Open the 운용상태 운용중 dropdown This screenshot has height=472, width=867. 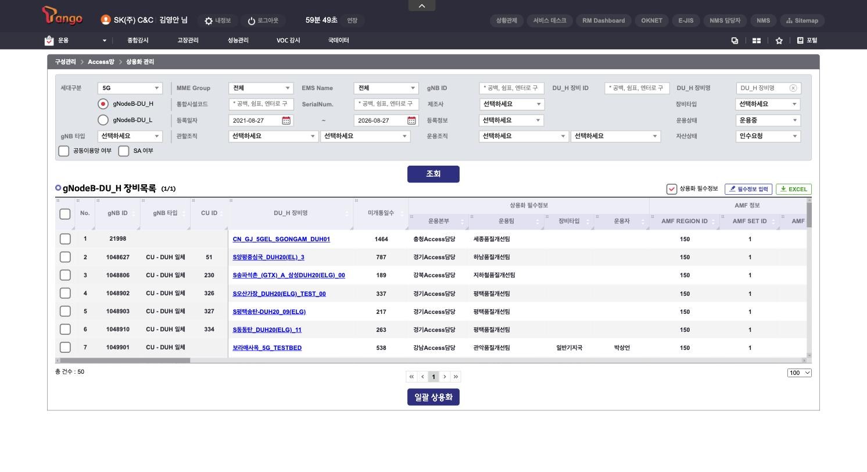tap(768, 120)
